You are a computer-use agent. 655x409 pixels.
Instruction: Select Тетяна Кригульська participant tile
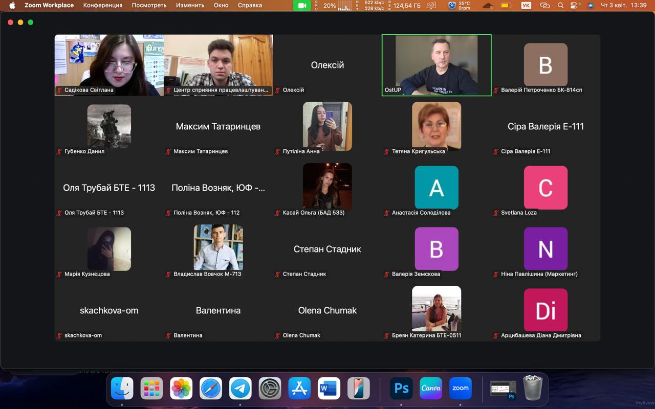point(436,127)
